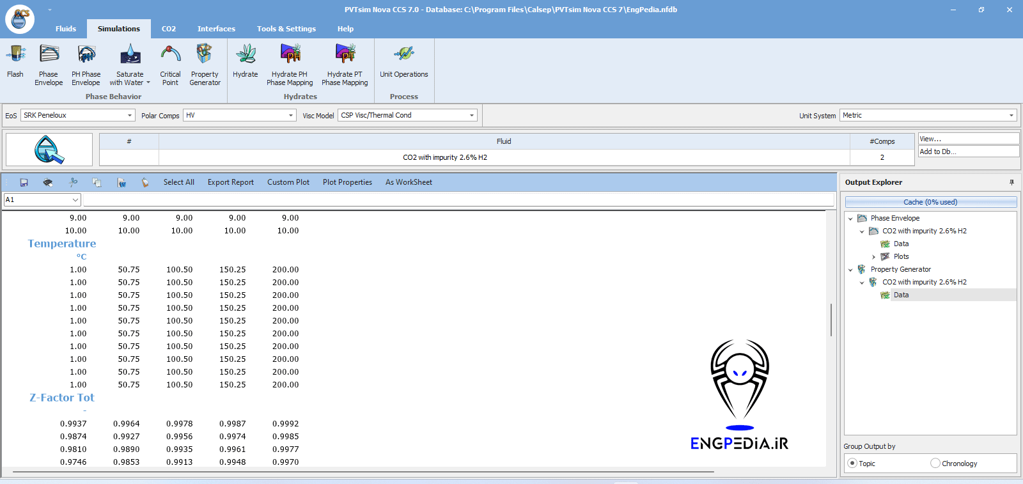The image size is (1023, 484).
Task: Click the #Comps column header
Action: click(x=882, y=141)
